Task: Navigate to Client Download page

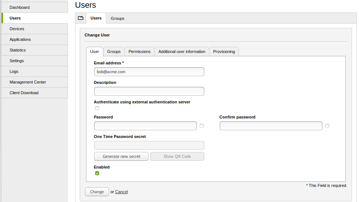Action: (24, 93)
